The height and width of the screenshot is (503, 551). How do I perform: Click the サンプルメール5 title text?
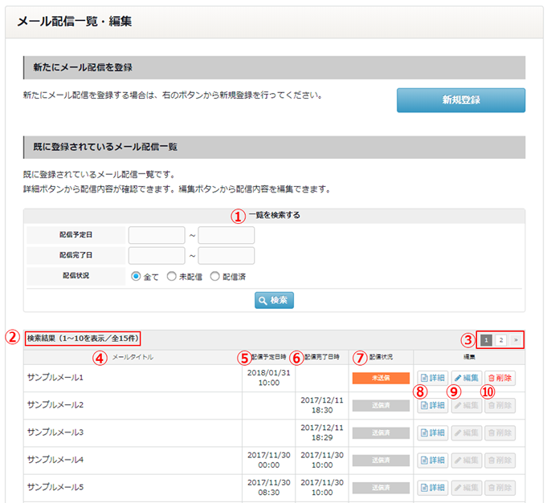(x=55, y=487)
